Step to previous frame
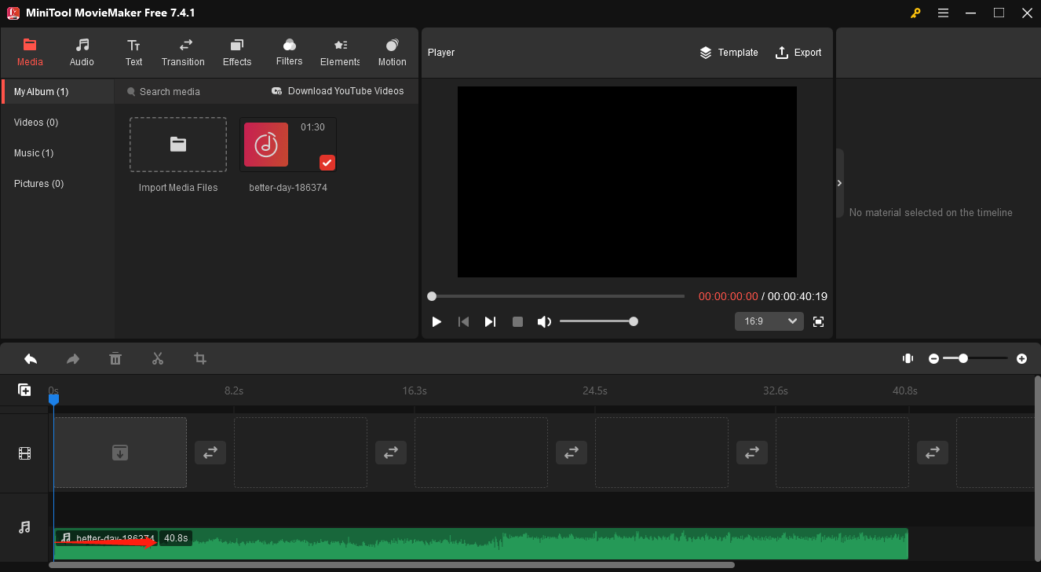Viewport: 1041px width, 572px height. [x=464, y=321]
